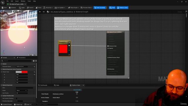Open the viewport Show menu
The width and height of the screenshot is (188, 106).
[x=21, y=11]
